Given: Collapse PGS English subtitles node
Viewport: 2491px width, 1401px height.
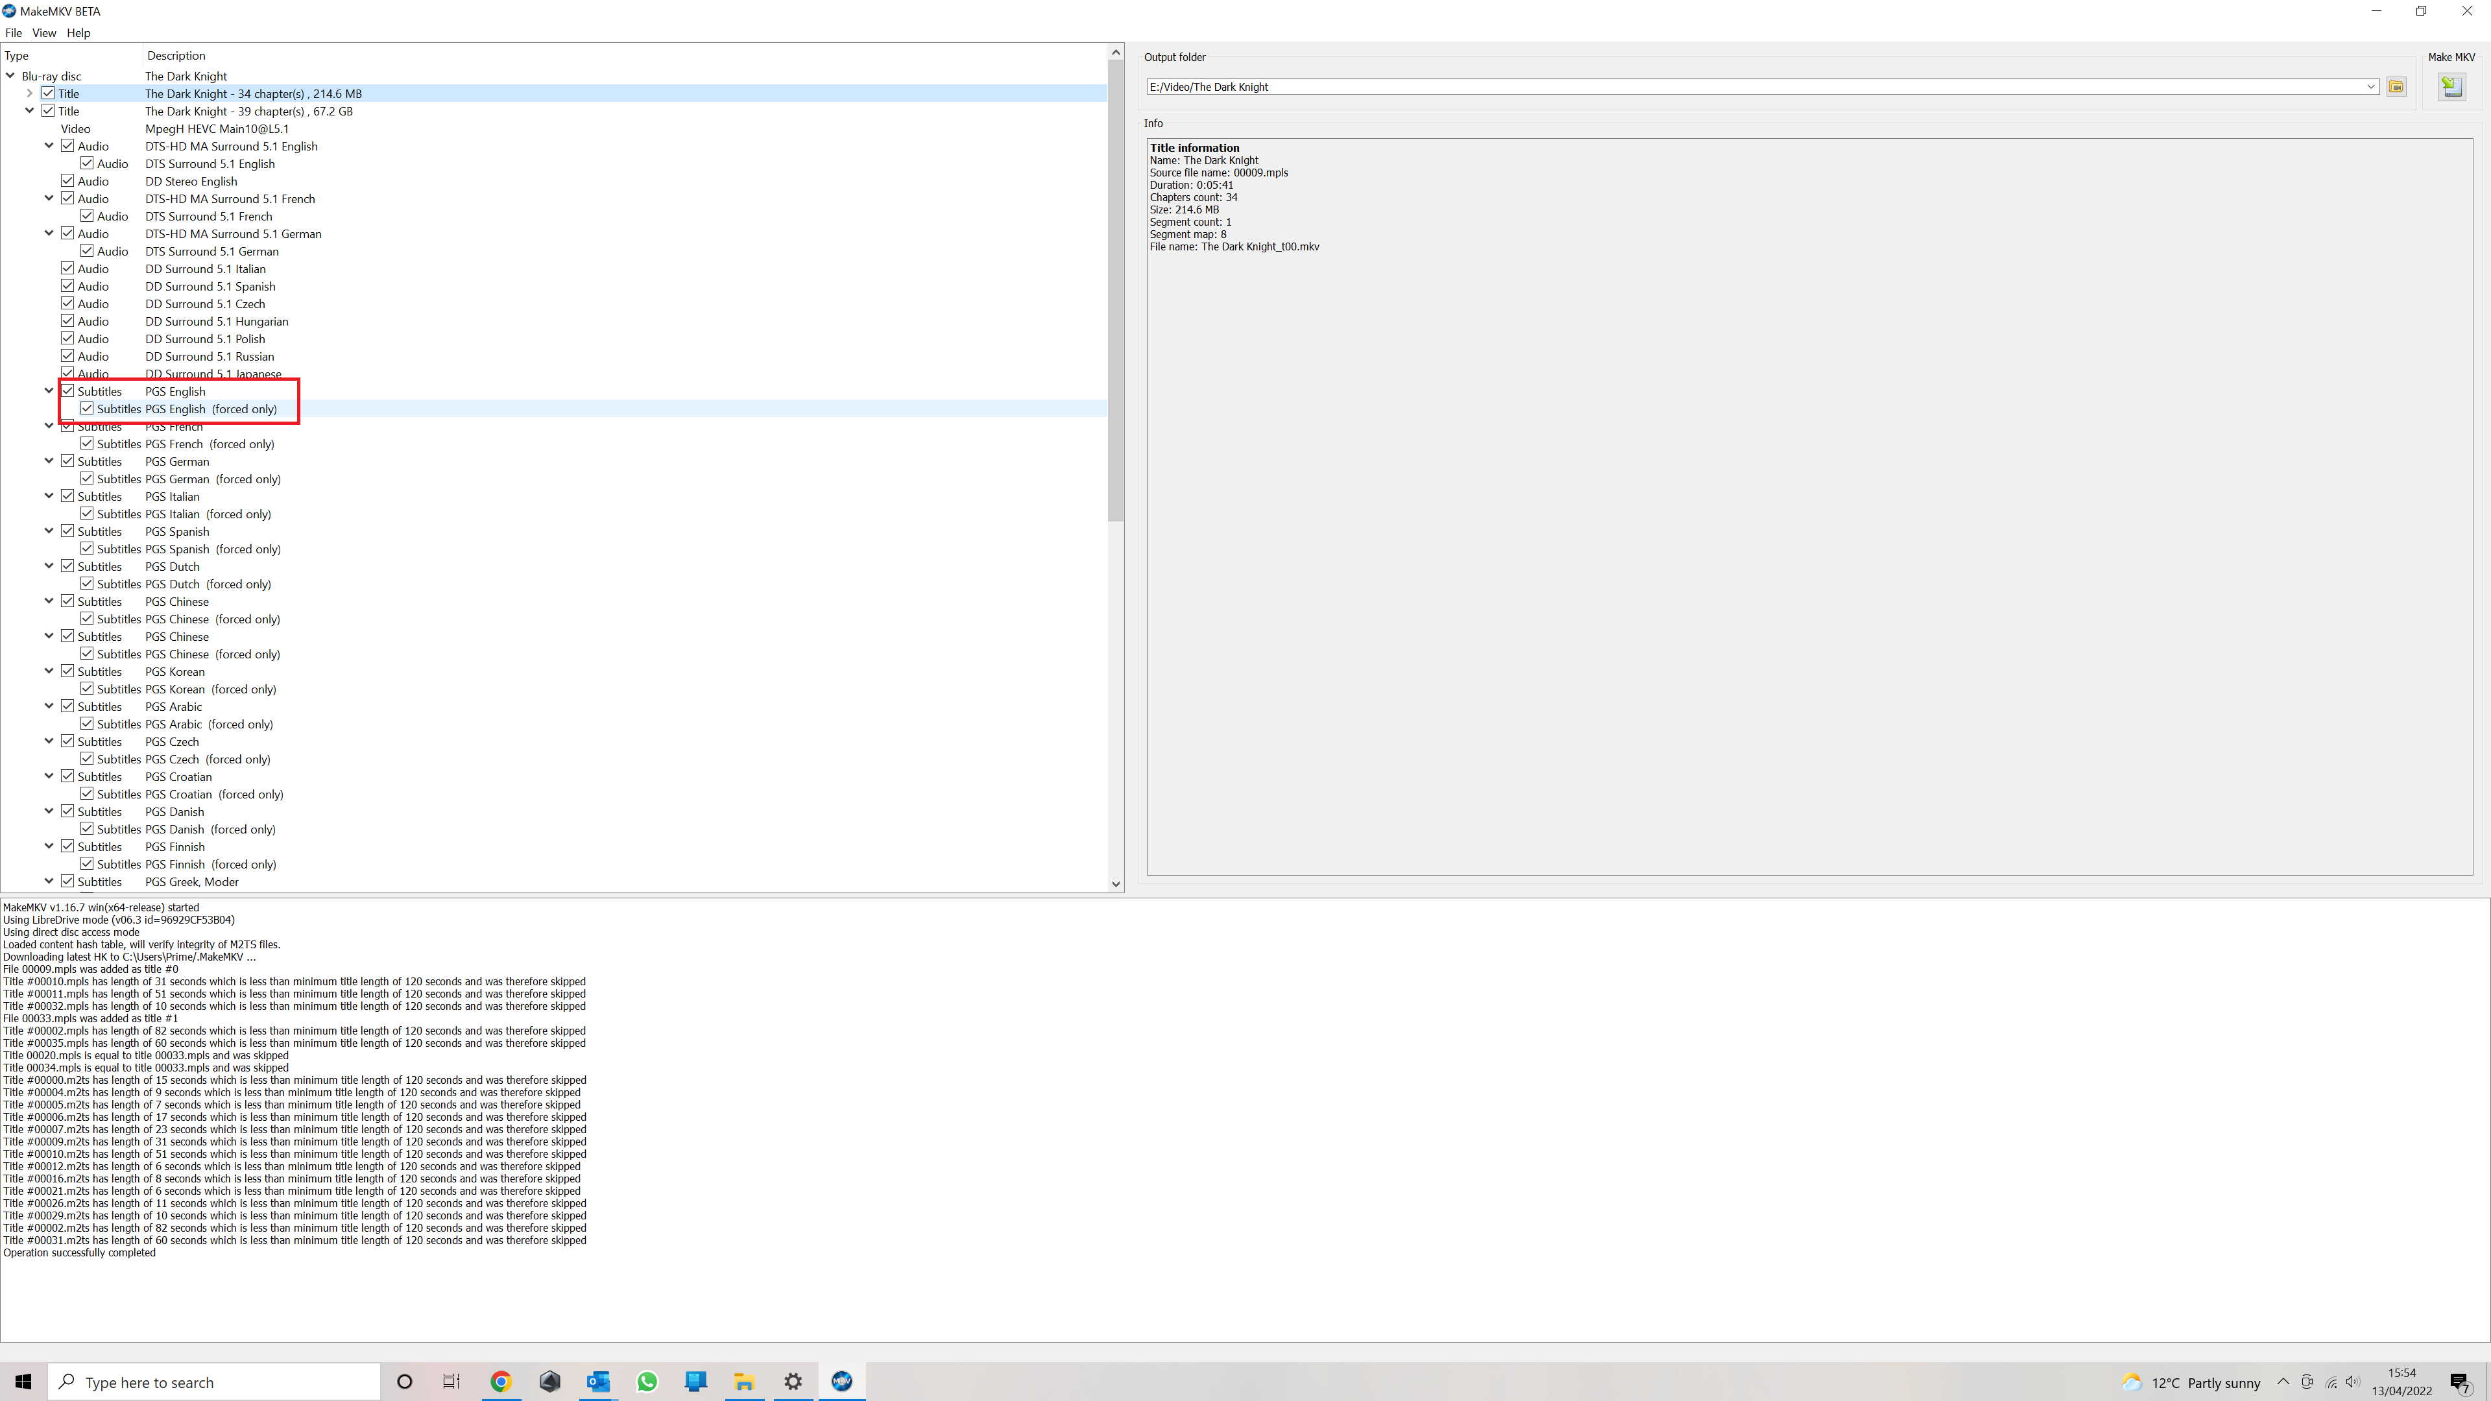Looking at the screenshot, I should click(x=49, y=392).
